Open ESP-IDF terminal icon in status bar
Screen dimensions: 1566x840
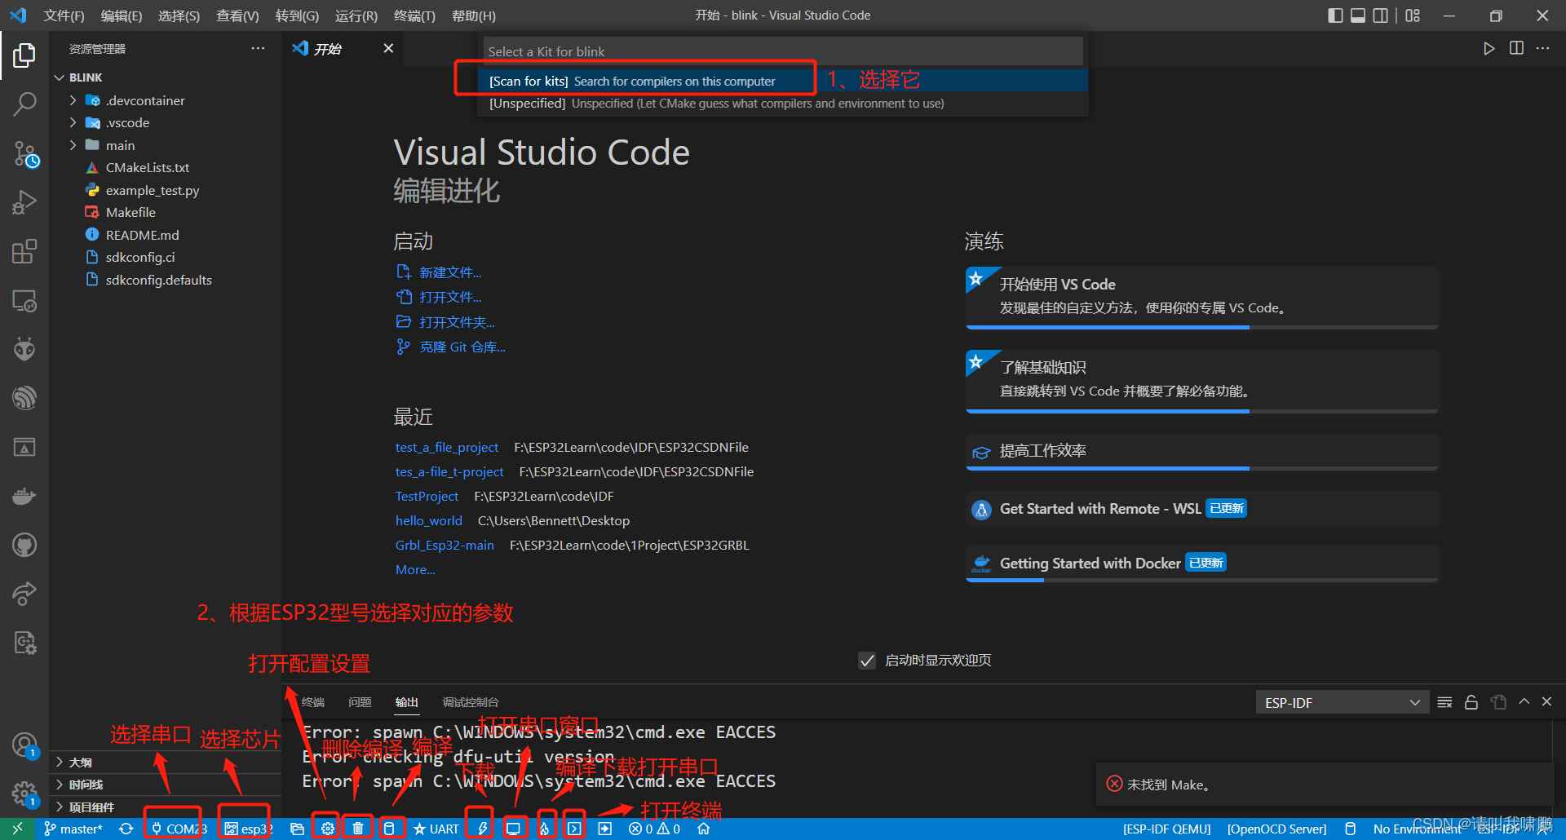[575, 829]
